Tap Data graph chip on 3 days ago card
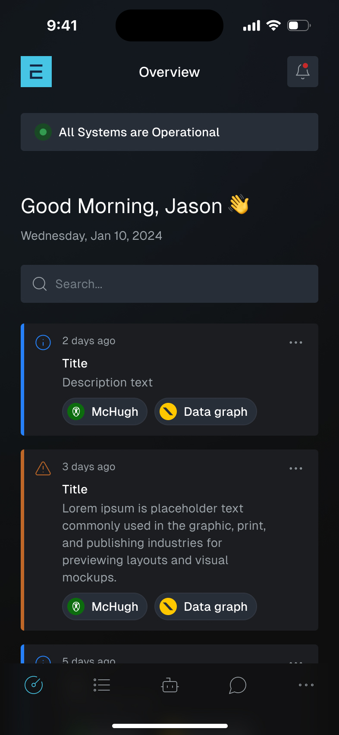339x735 pixels. [206, 606]
